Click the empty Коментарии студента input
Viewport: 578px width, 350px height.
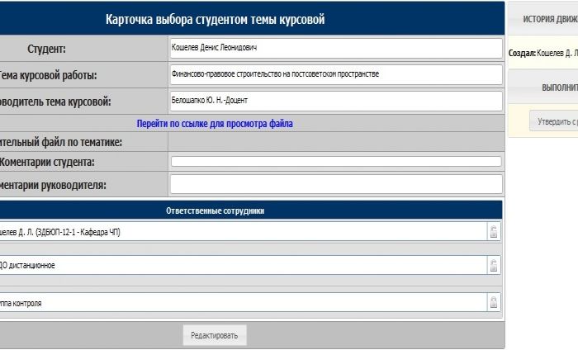[x=335, y=162]
